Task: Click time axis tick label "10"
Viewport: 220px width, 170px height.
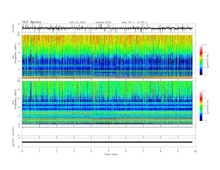Action: tap(195, 151)
